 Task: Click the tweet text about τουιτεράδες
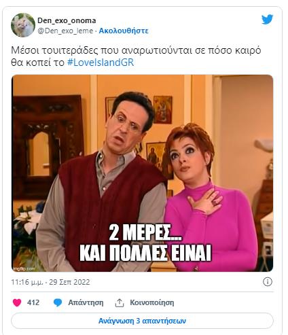(136, 56)
